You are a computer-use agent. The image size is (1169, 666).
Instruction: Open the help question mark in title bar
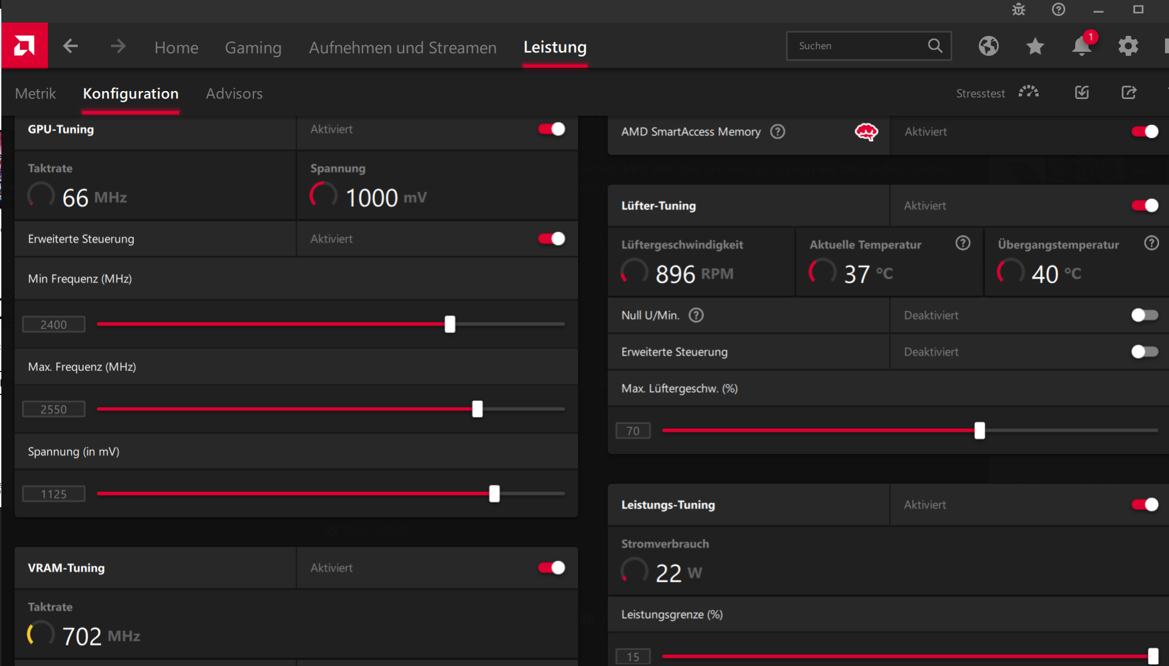(x=1059, y=9)
